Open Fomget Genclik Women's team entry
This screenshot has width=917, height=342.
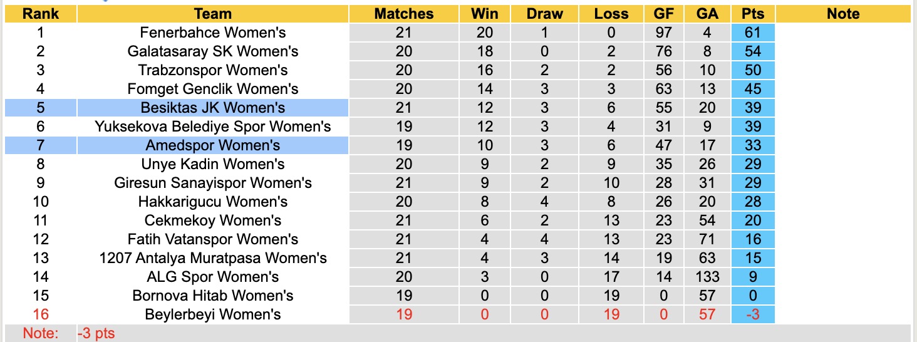tap(213, 89)
